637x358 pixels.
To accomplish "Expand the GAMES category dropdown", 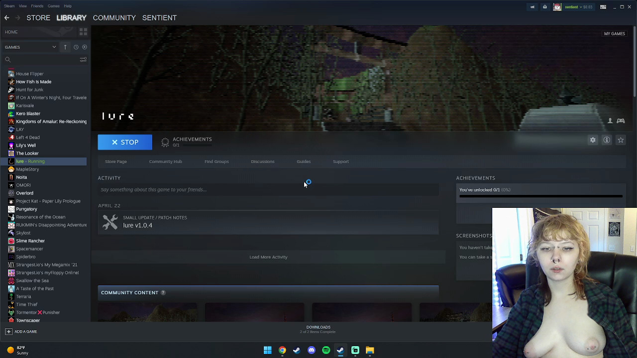I will 54,47.
